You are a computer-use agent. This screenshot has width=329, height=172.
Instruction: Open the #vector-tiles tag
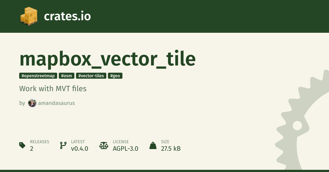point(91,76)
